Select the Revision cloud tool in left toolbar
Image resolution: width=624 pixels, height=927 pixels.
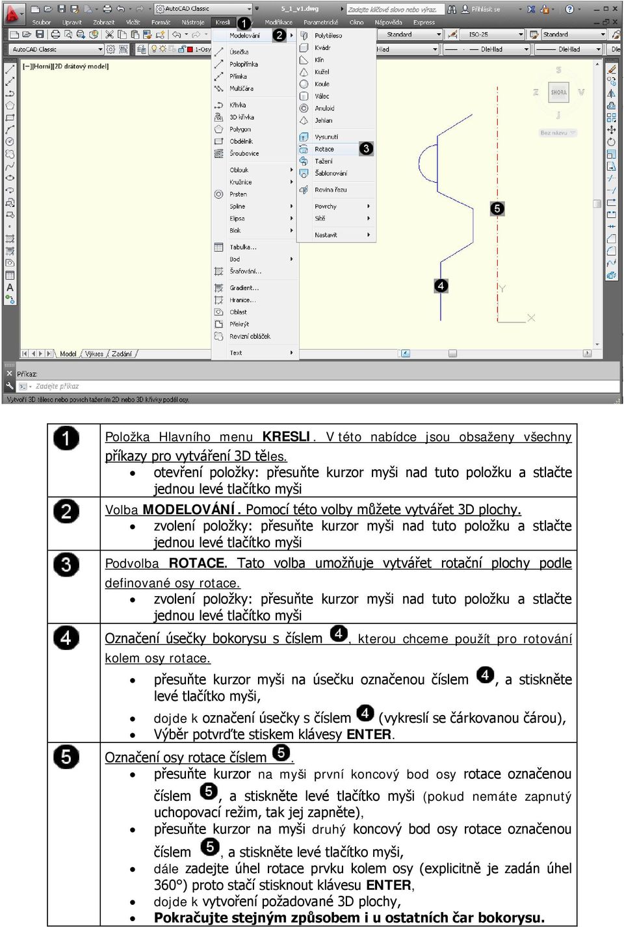click(10, 154)
